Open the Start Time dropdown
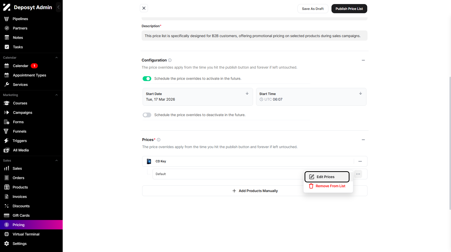Screen dimensions: 451x252 pos(311,97)
